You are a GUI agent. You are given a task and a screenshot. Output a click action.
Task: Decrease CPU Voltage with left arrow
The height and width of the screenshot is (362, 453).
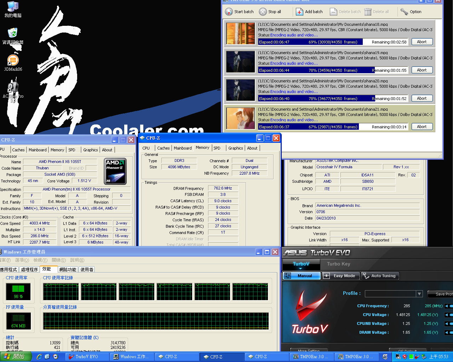pyautogui.click(x=447, y=315)
